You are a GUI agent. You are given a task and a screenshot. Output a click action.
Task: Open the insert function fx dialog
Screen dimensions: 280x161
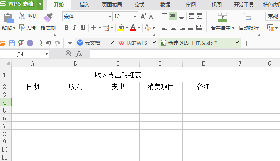(79, 54)
